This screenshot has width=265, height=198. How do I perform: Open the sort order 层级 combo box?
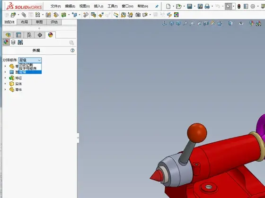pos(30,60)
